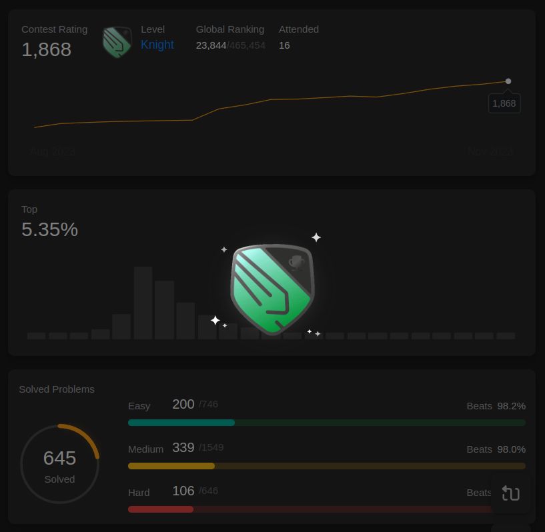Click the small Knight badge icon beside Level
The width and height of the screenshot is (545, 532).
tap(117, 42)
